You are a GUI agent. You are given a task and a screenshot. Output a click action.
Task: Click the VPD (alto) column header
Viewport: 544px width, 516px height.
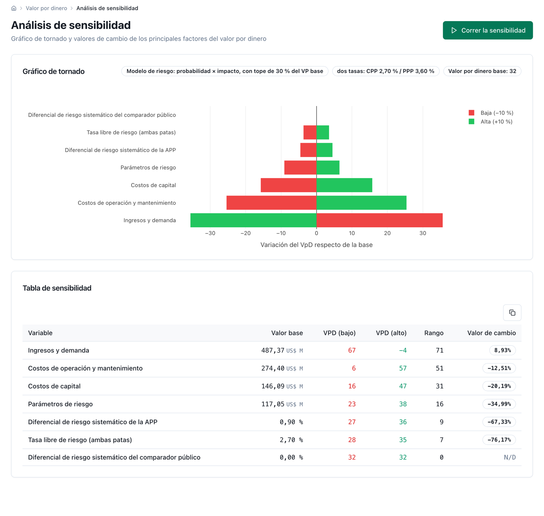tap(391, 333)
